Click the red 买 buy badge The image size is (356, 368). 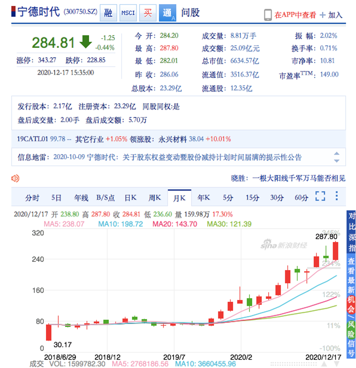[x=148, y=13]
